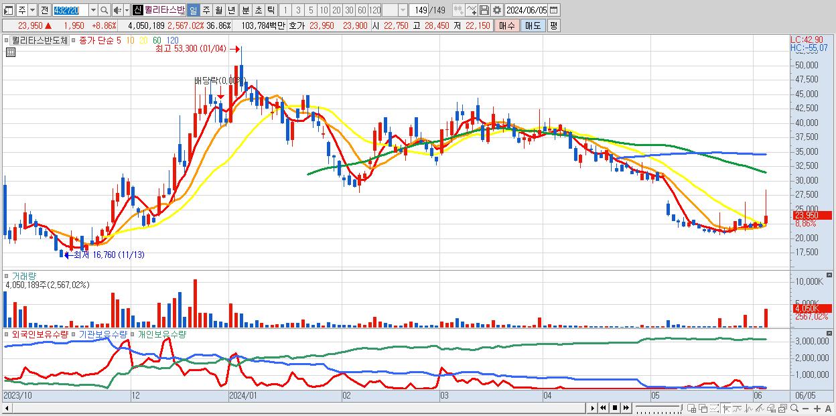
Task: Select the 분 minute chart period
Action: 245,10
